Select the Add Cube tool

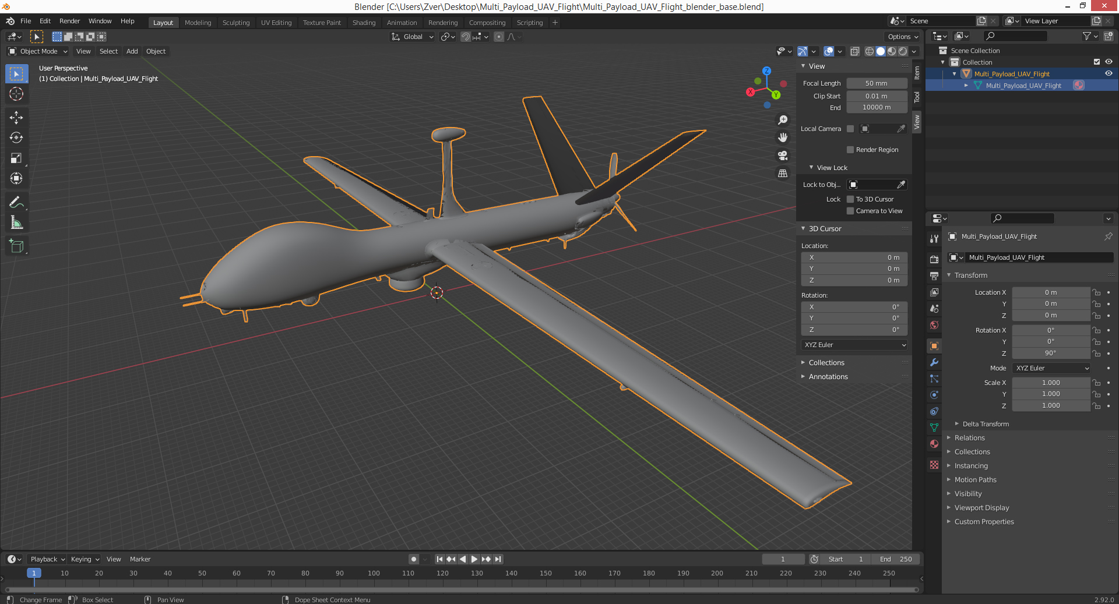click(16, 246)
